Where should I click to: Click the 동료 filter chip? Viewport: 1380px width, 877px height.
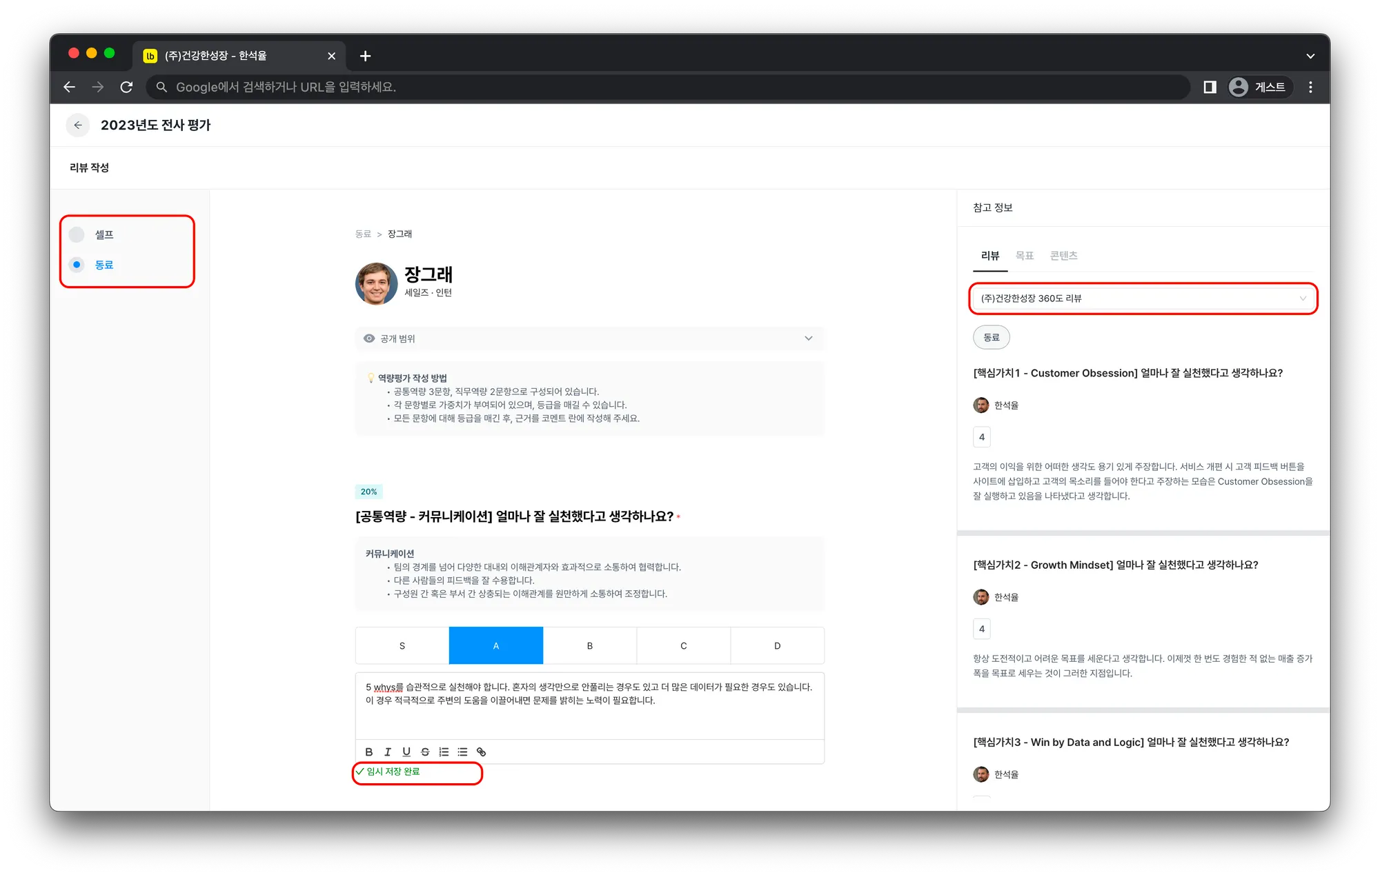pos(992,337)
